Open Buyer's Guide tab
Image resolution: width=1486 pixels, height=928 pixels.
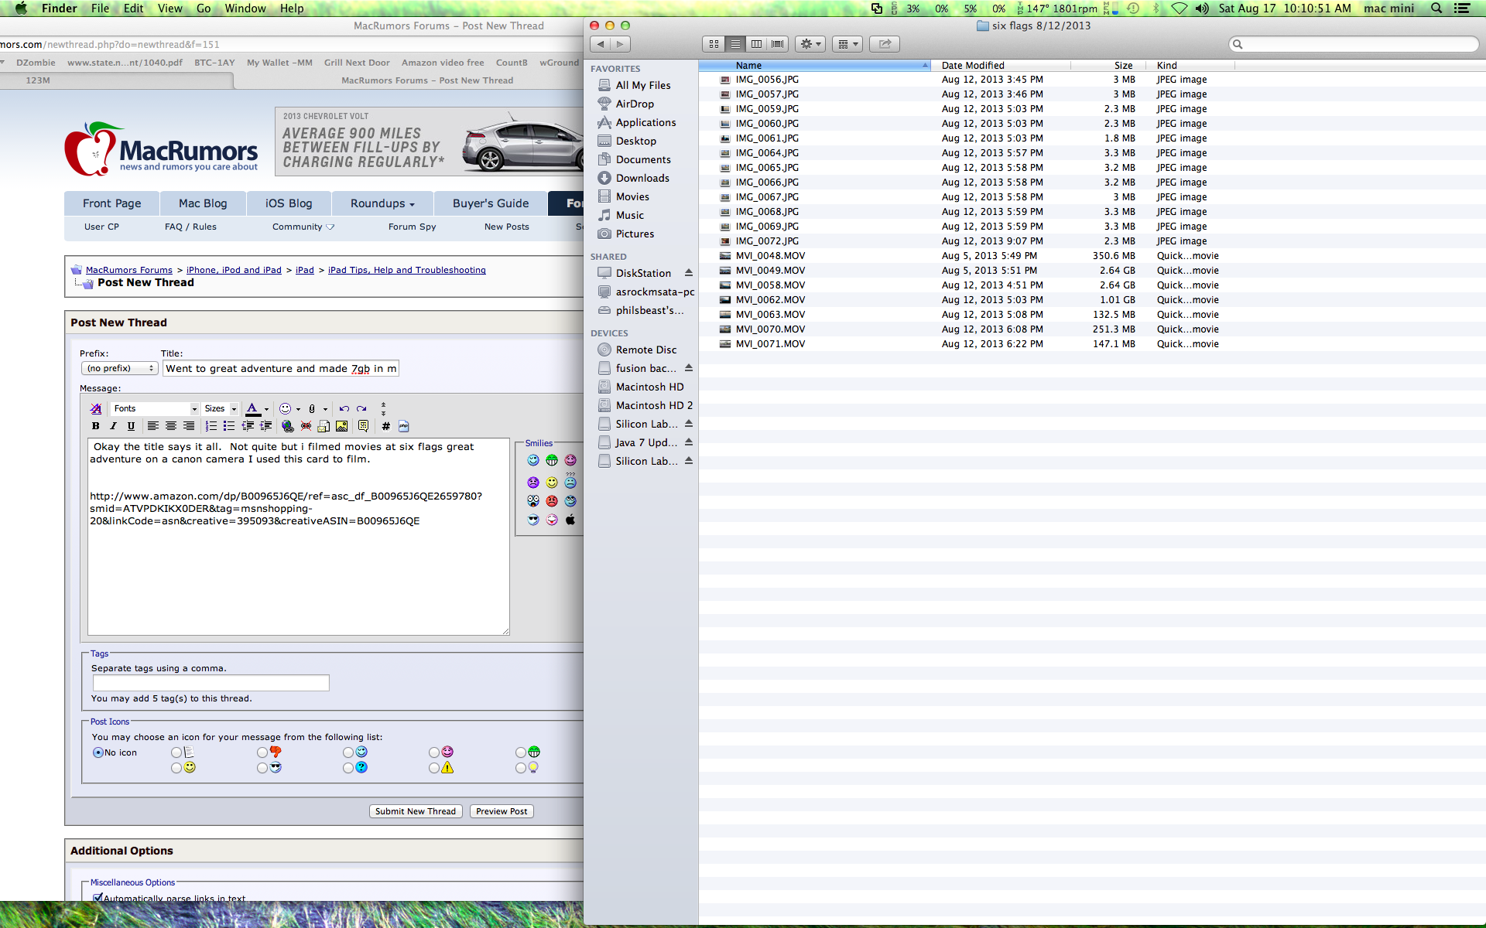click(491, 203)
